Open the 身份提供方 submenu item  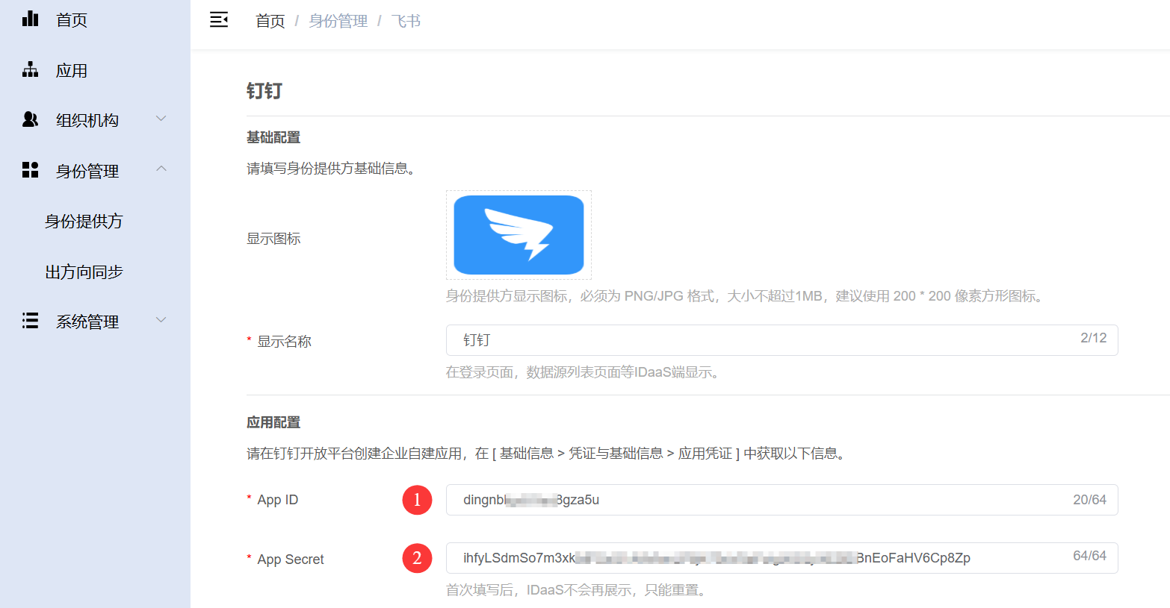pos(84,222)
